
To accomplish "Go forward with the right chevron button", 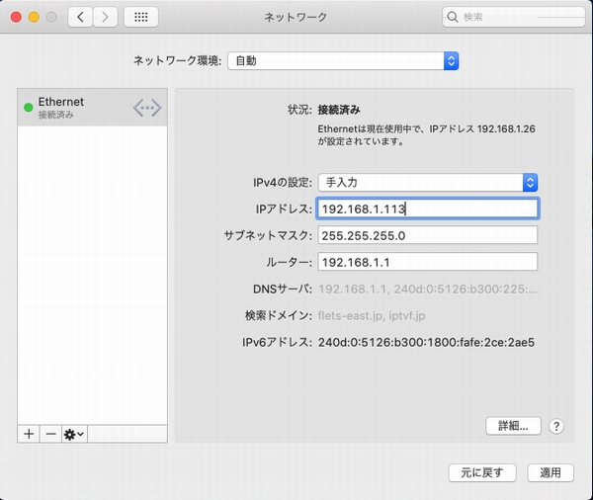I will click(x=105, y=17).
